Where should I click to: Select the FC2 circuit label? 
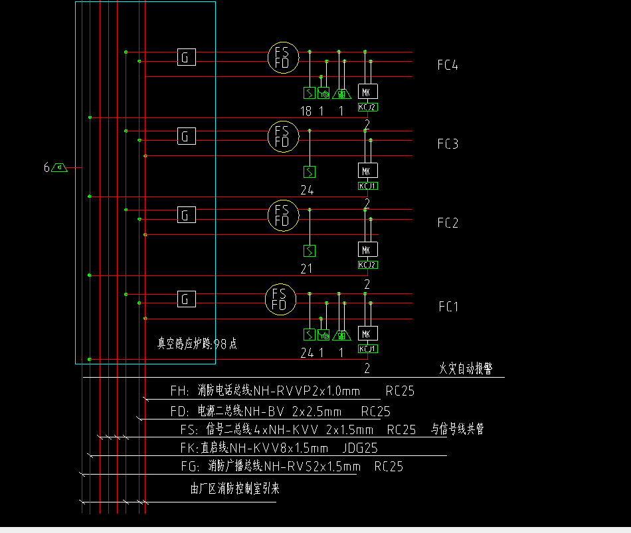pyautogui.click(x=448, y=222)
